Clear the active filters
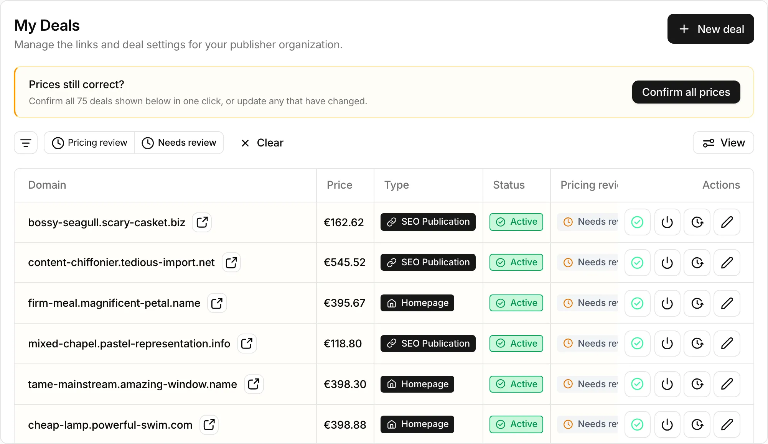 tap(262, 143)
